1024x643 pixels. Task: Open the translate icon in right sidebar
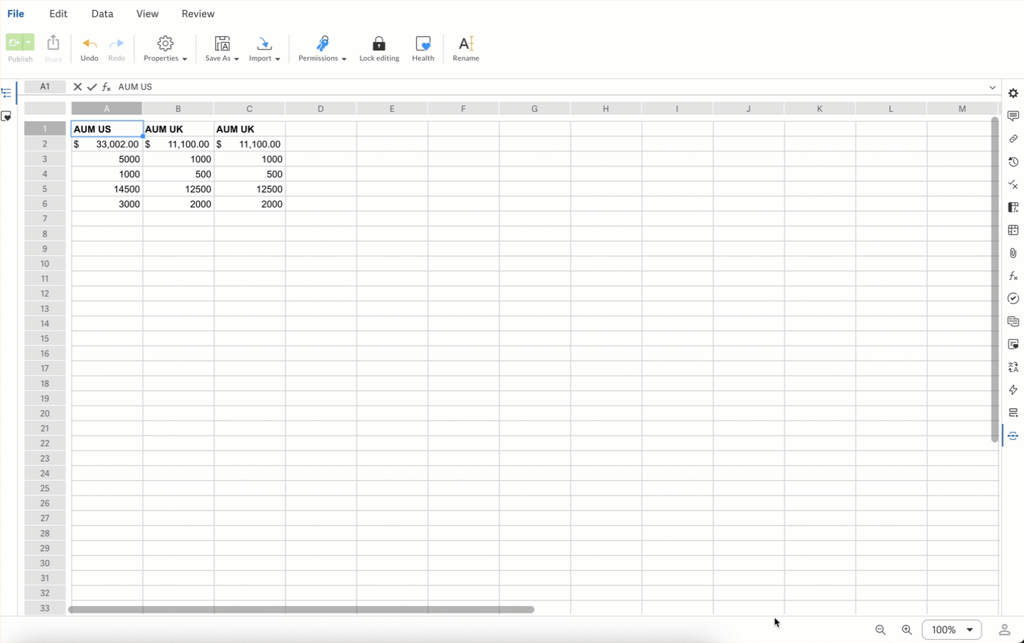(1014, 368)
